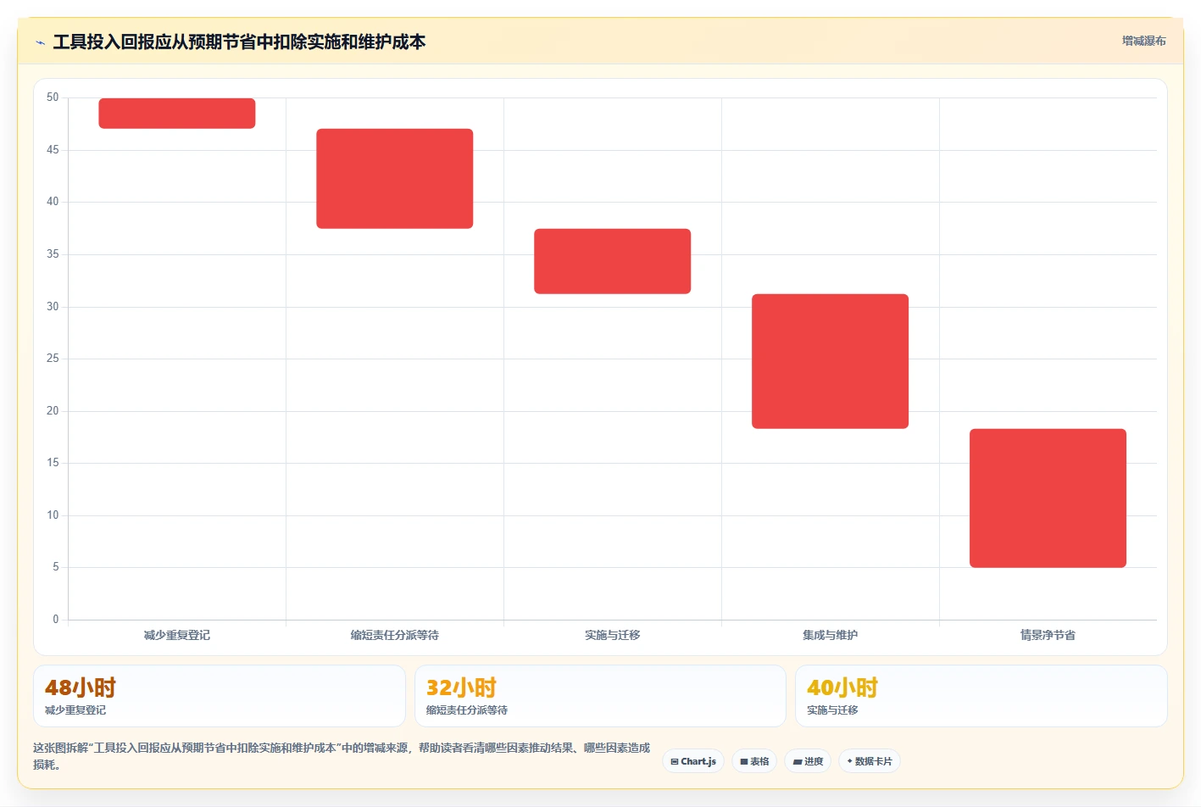Image resolution: width=1201 pixels, height=807 pixels.
Task: Click the lightning icon beside the title
Action: [40, 42]
